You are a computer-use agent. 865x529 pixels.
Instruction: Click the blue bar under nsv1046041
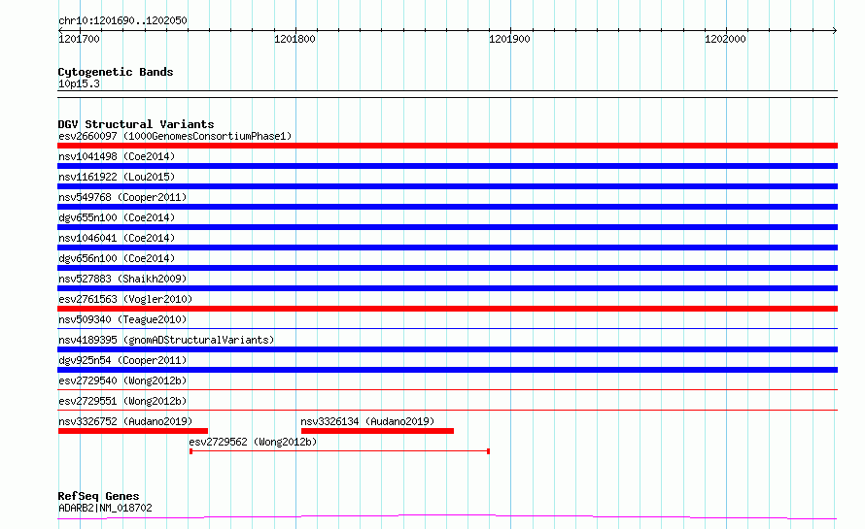coord(447,248)
